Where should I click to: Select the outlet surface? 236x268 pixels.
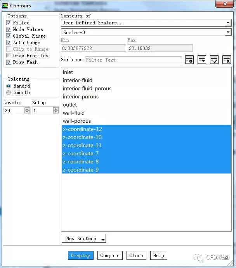[x=146, y=105]
